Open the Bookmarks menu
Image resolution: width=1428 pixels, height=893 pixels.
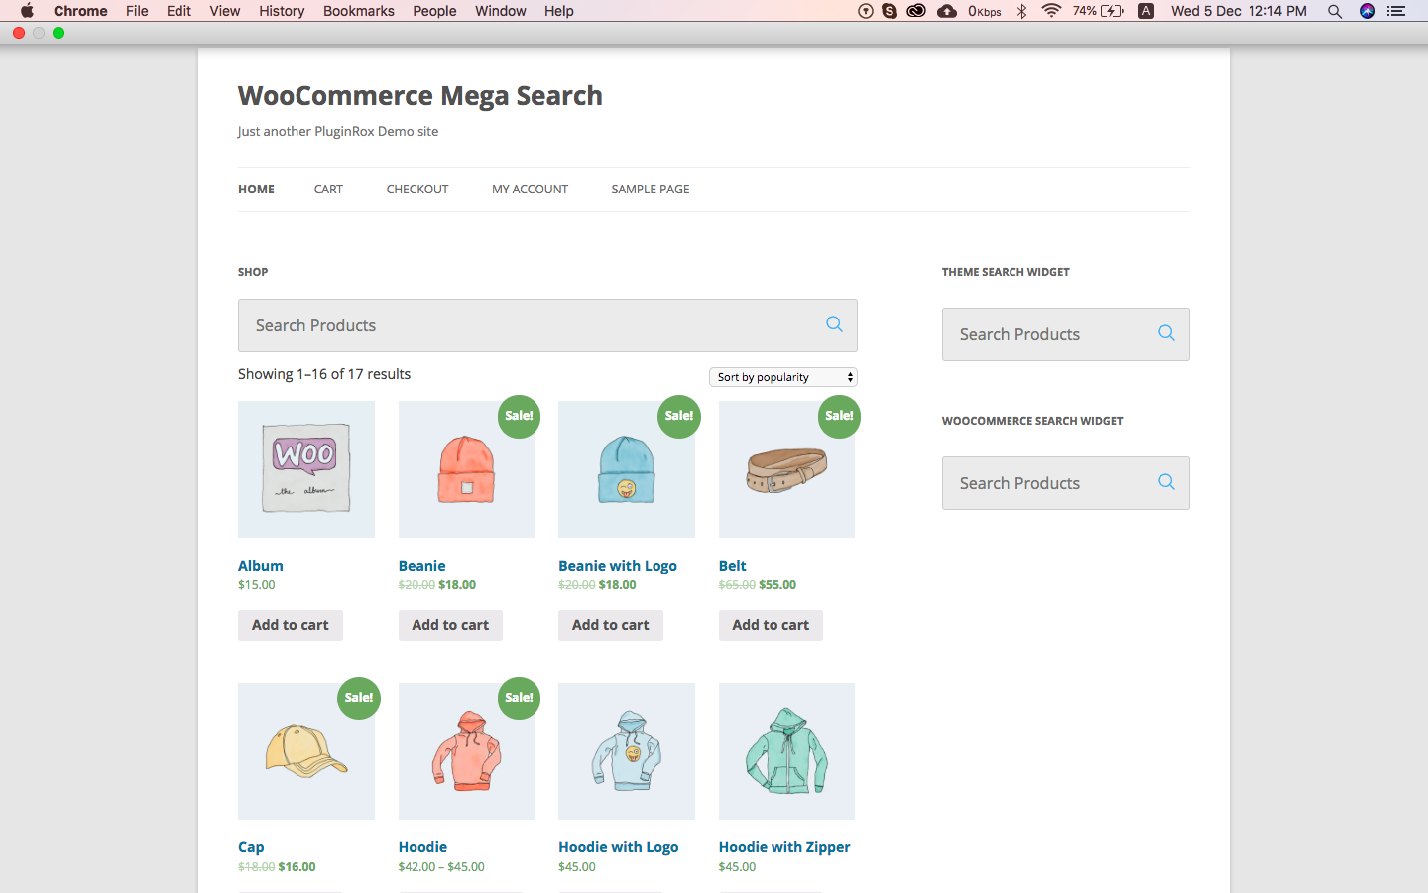click(x=359, y=11)
